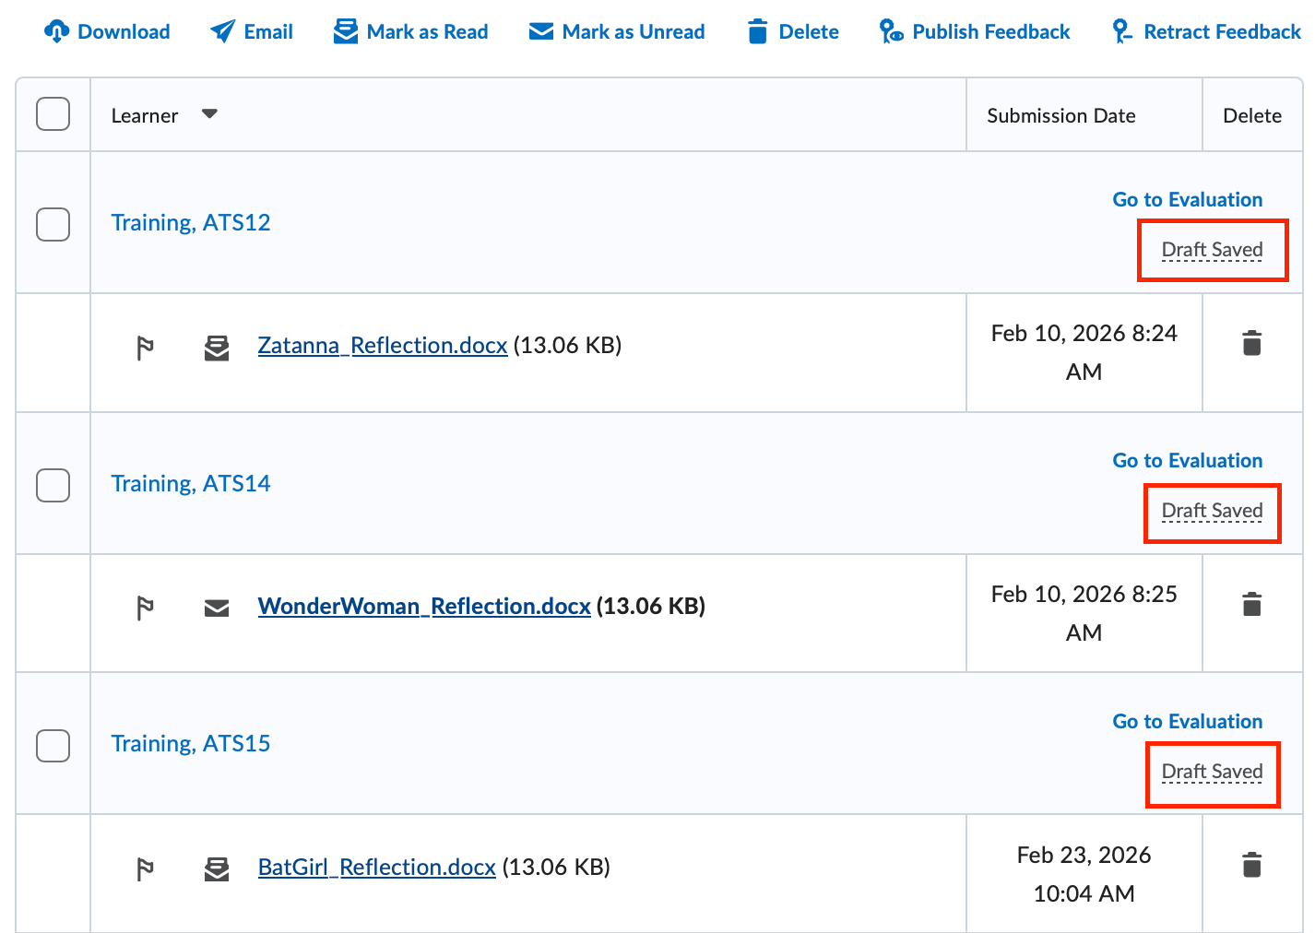Click trash icon in BatGirl_Reflection.docx row
This screenshot has height=933, width=1315.
(x=1251, y=866)
